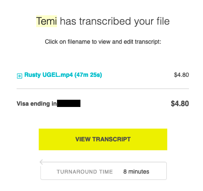Click the 8 minutes turnaround value
Viewport: 203px width, 191px height.
[136, 171]
